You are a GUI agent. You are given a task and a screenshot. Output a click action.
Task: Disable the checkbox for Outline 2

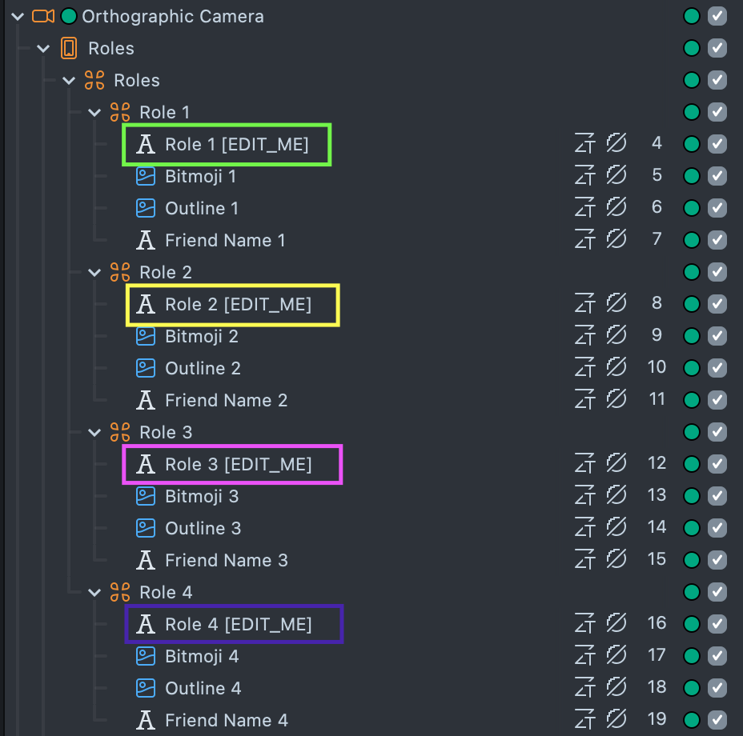(x=717, y=368)
